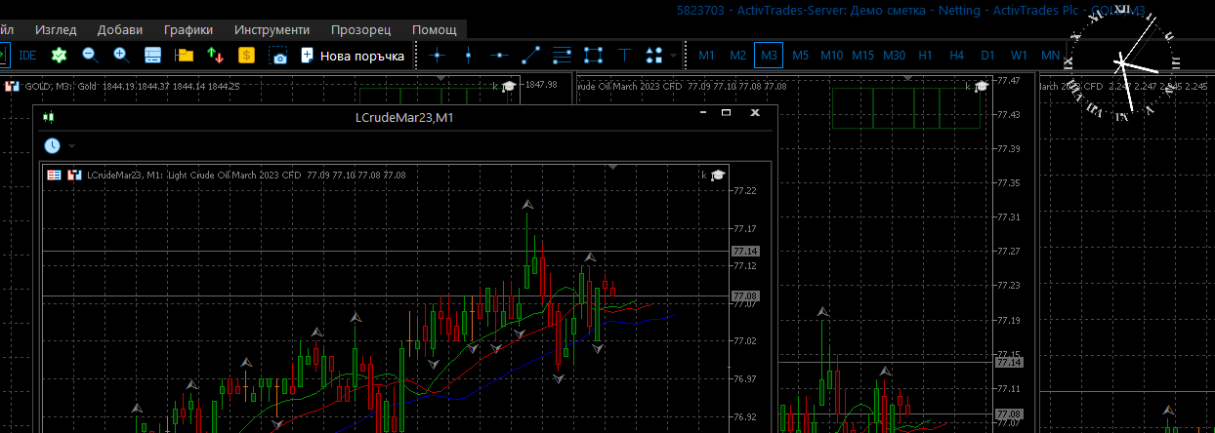Image resolution: width=1215 pixels, height=433 pixels.
Task: Click the chart shift triangle in GOLD chart
Action: point(440,76)
